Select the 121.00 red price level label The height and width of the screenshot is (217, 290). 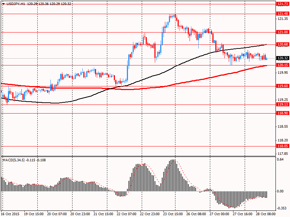(283, 32)
